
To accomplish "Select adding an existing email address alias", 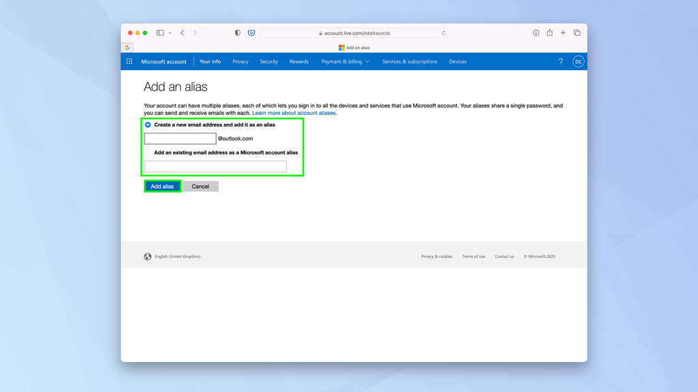I will point(148,152).
